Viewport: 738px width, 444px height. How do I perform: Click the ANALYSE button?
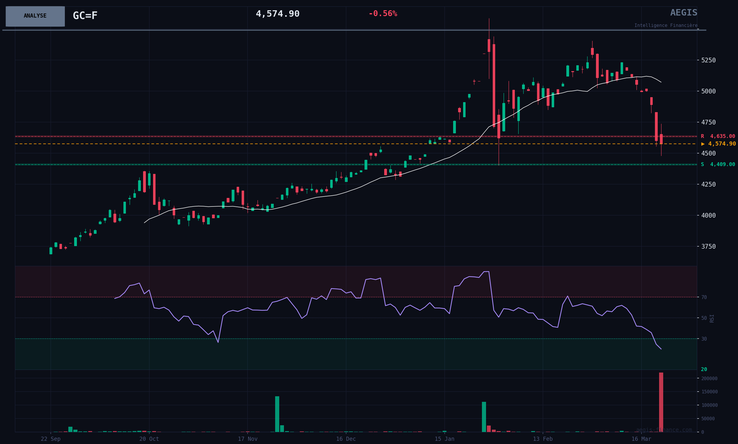(x=35, y=16)
